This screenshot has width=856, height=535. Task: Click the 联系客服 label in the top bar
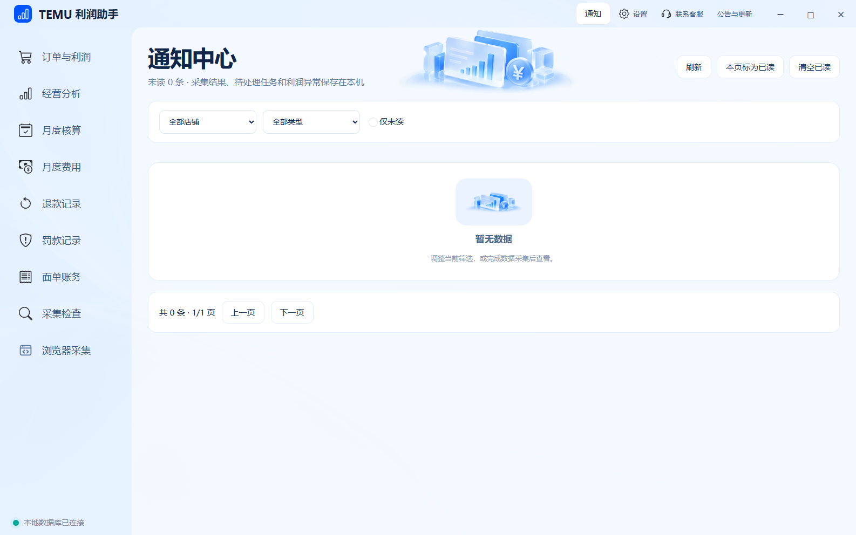click(x=689, y=14)
